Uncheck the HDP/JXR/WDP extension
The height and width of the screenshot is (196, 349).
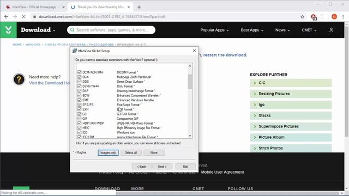click(x=80, y=123)
